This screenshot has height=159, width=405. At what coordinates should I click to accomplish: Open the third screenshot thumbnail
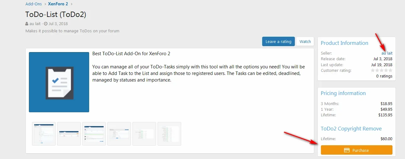(x=94, y=134)
